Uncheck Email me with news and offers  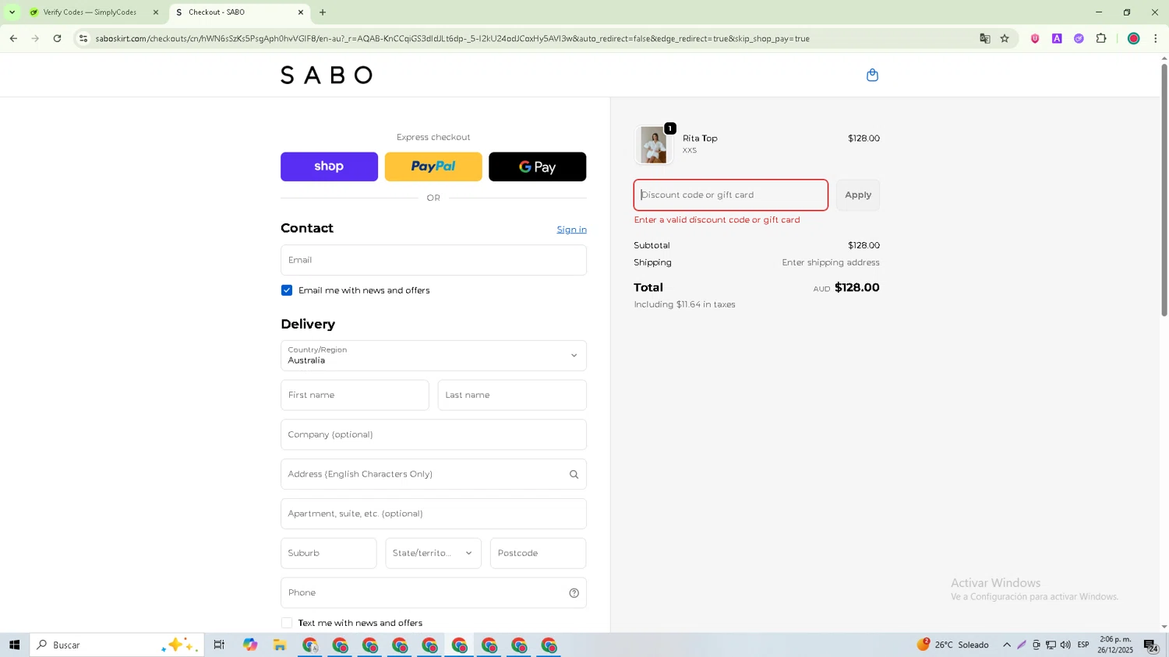(287, 290)
